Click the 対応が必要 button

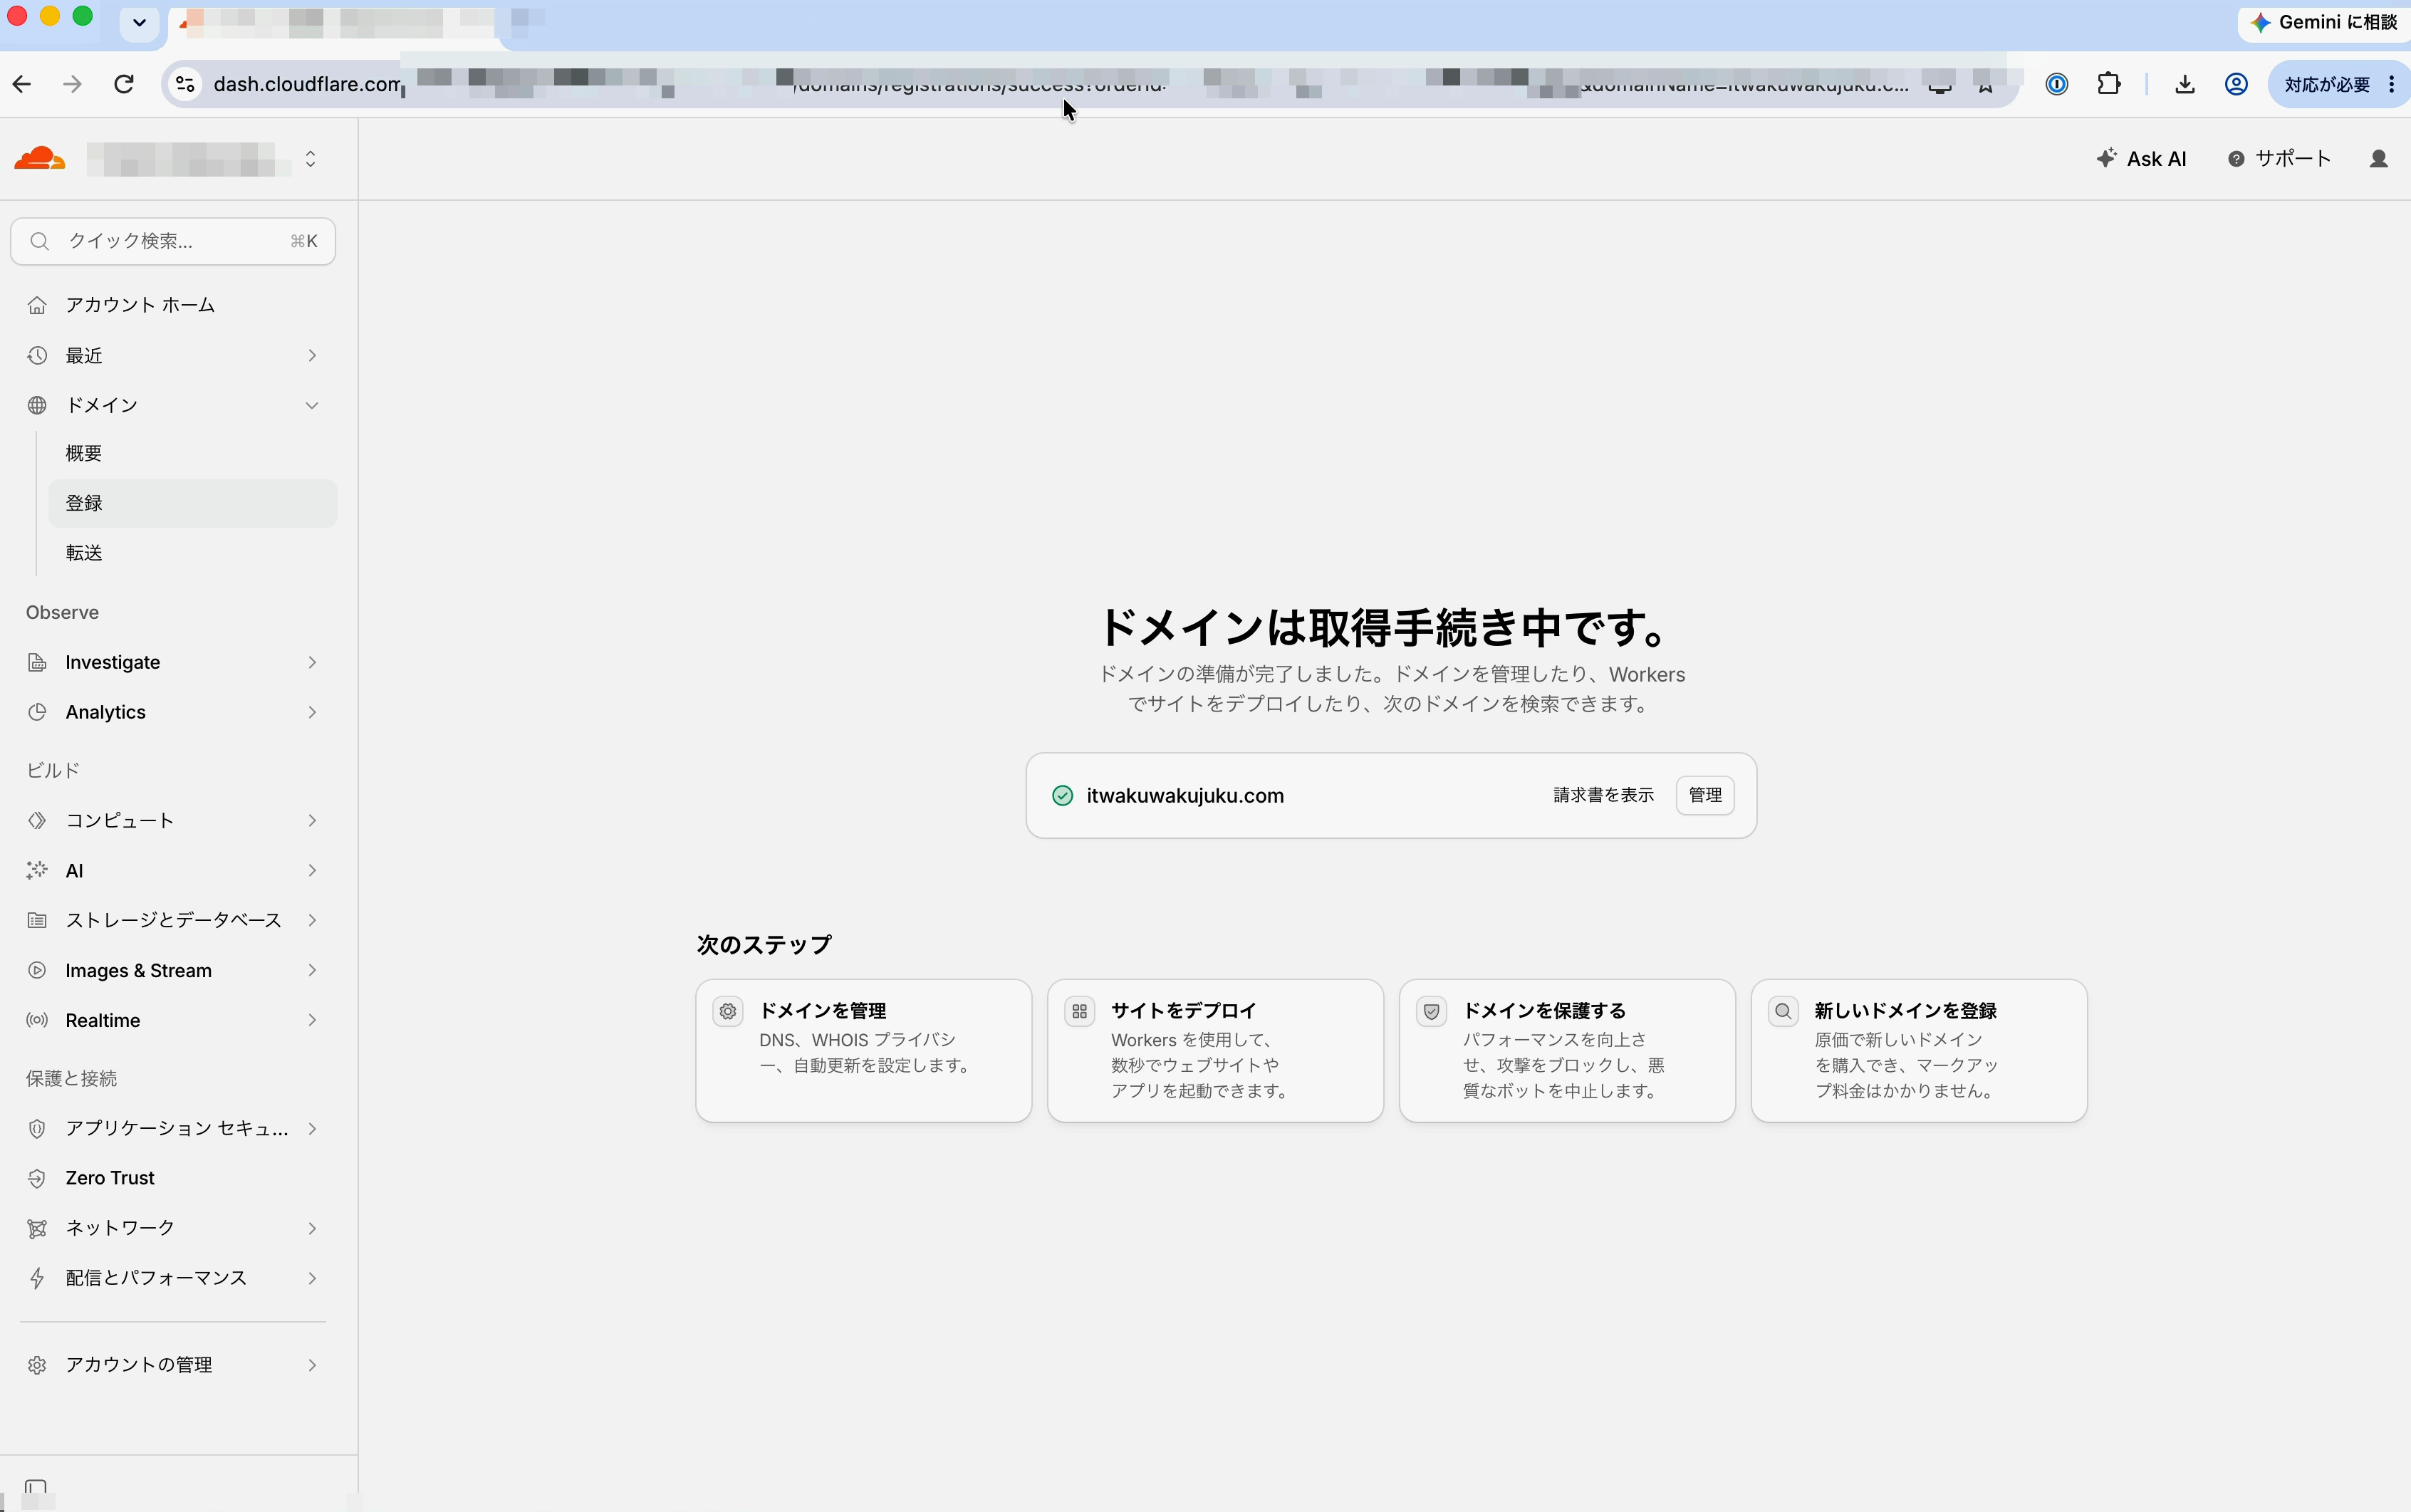click(2338, 84)
